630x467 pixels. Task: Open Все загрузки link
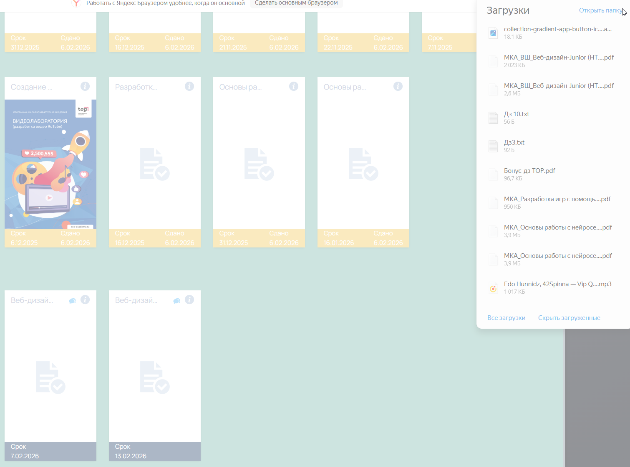point(507,318)
